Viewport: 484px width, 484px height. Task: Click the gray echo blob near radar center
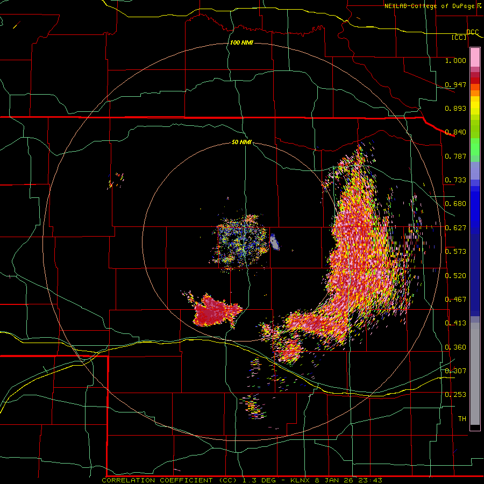point(274,241)
